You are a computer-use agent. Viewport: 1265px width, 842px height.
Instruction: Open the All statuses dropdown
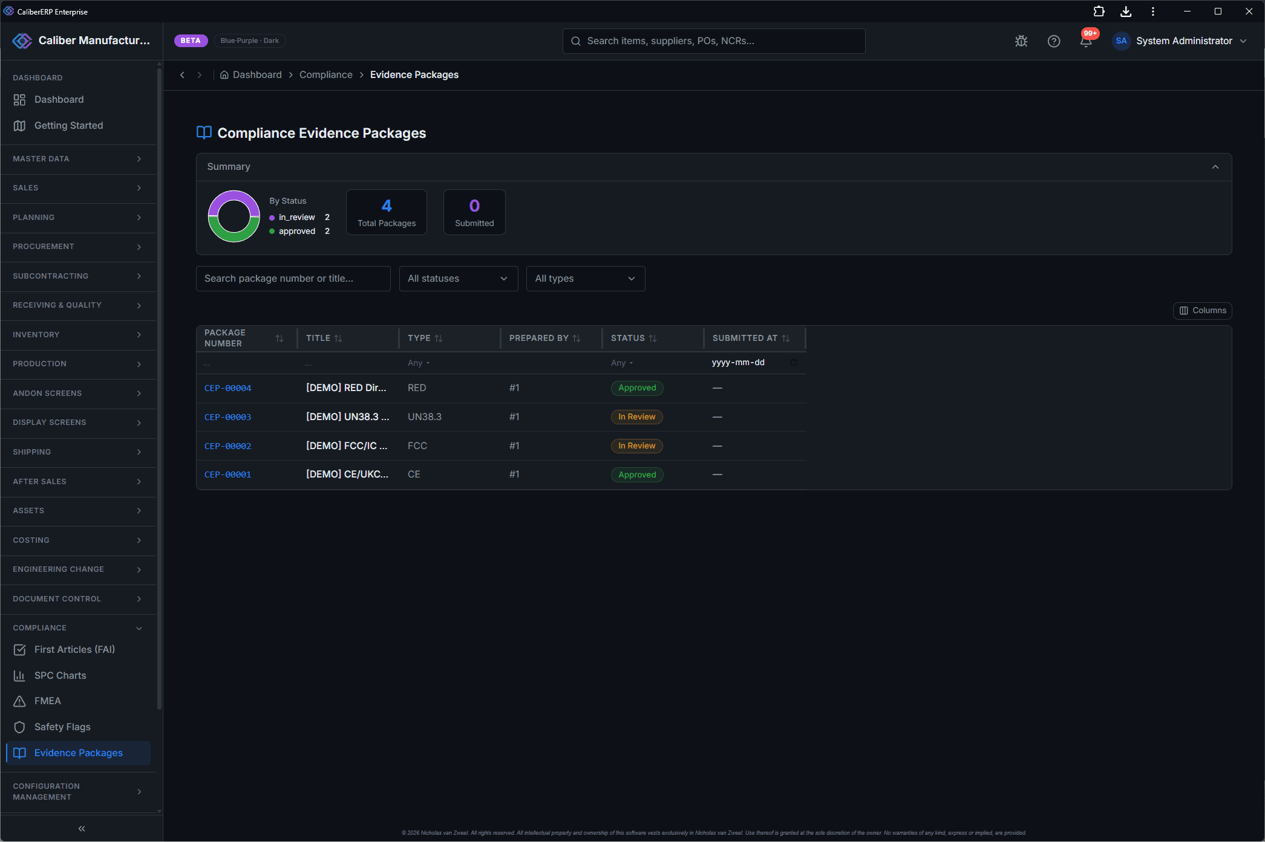(459, 279)
